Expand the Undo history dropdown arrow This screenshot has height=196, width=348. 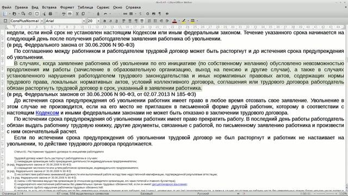coord(110,14)
